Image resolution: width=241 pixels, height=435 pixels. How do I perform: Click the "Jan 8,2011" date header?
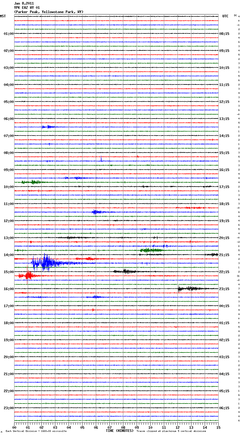(24, 3)
